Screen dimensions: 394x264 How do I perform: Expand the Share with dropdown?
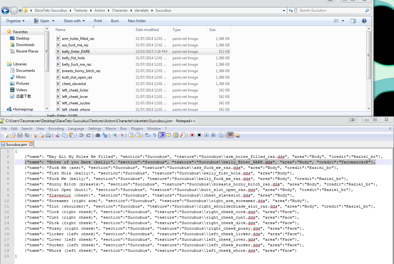point(74,21)
